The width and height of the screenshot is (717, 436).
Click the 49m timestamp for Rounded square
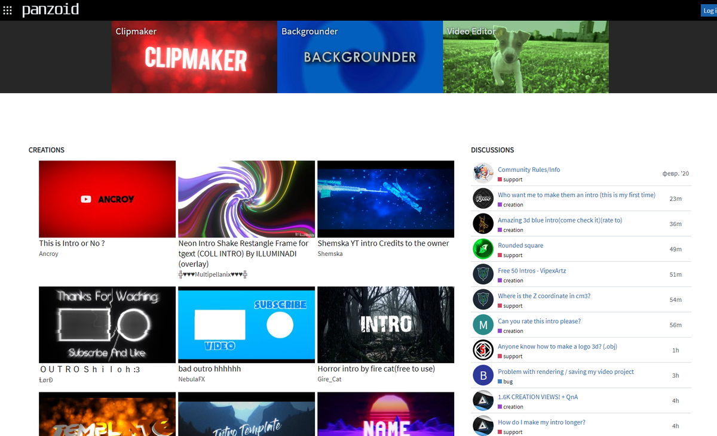coord(676,249)
